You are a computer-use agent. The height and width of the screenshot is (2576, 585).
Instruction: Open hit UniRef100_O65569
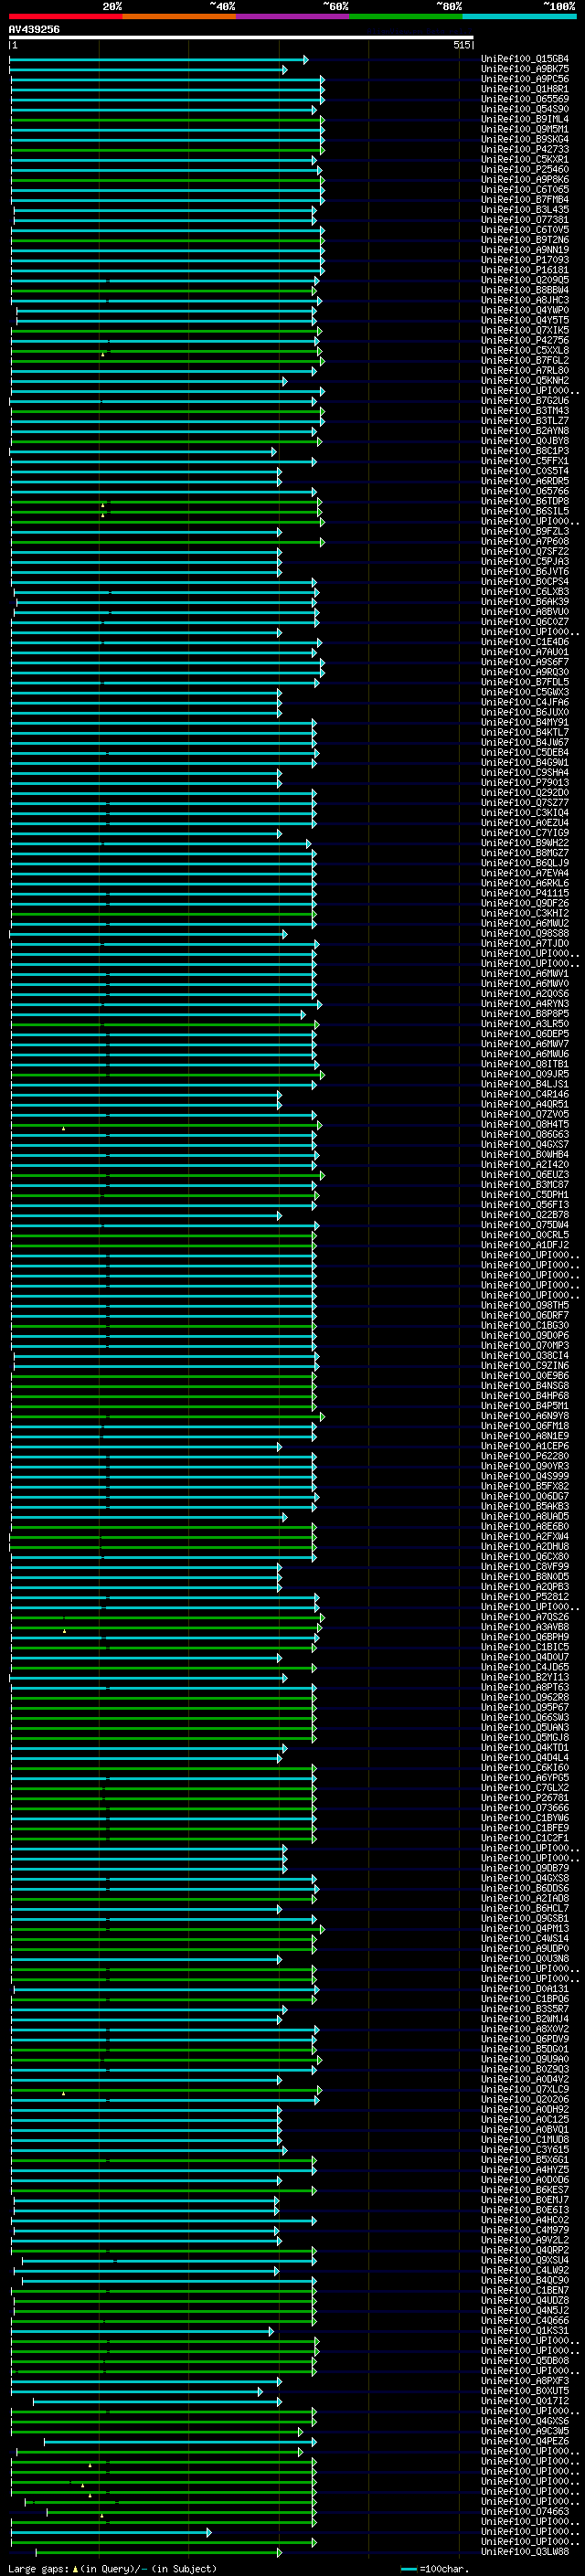point(525,99)
